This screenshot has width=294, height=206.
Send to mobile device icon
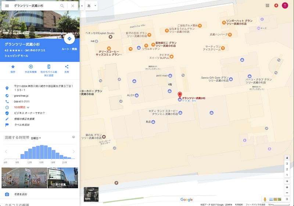click(49, 67)
